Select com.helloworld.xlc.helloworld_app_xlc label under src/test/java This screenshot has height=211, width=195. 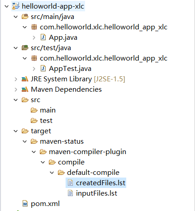(104, 58)
